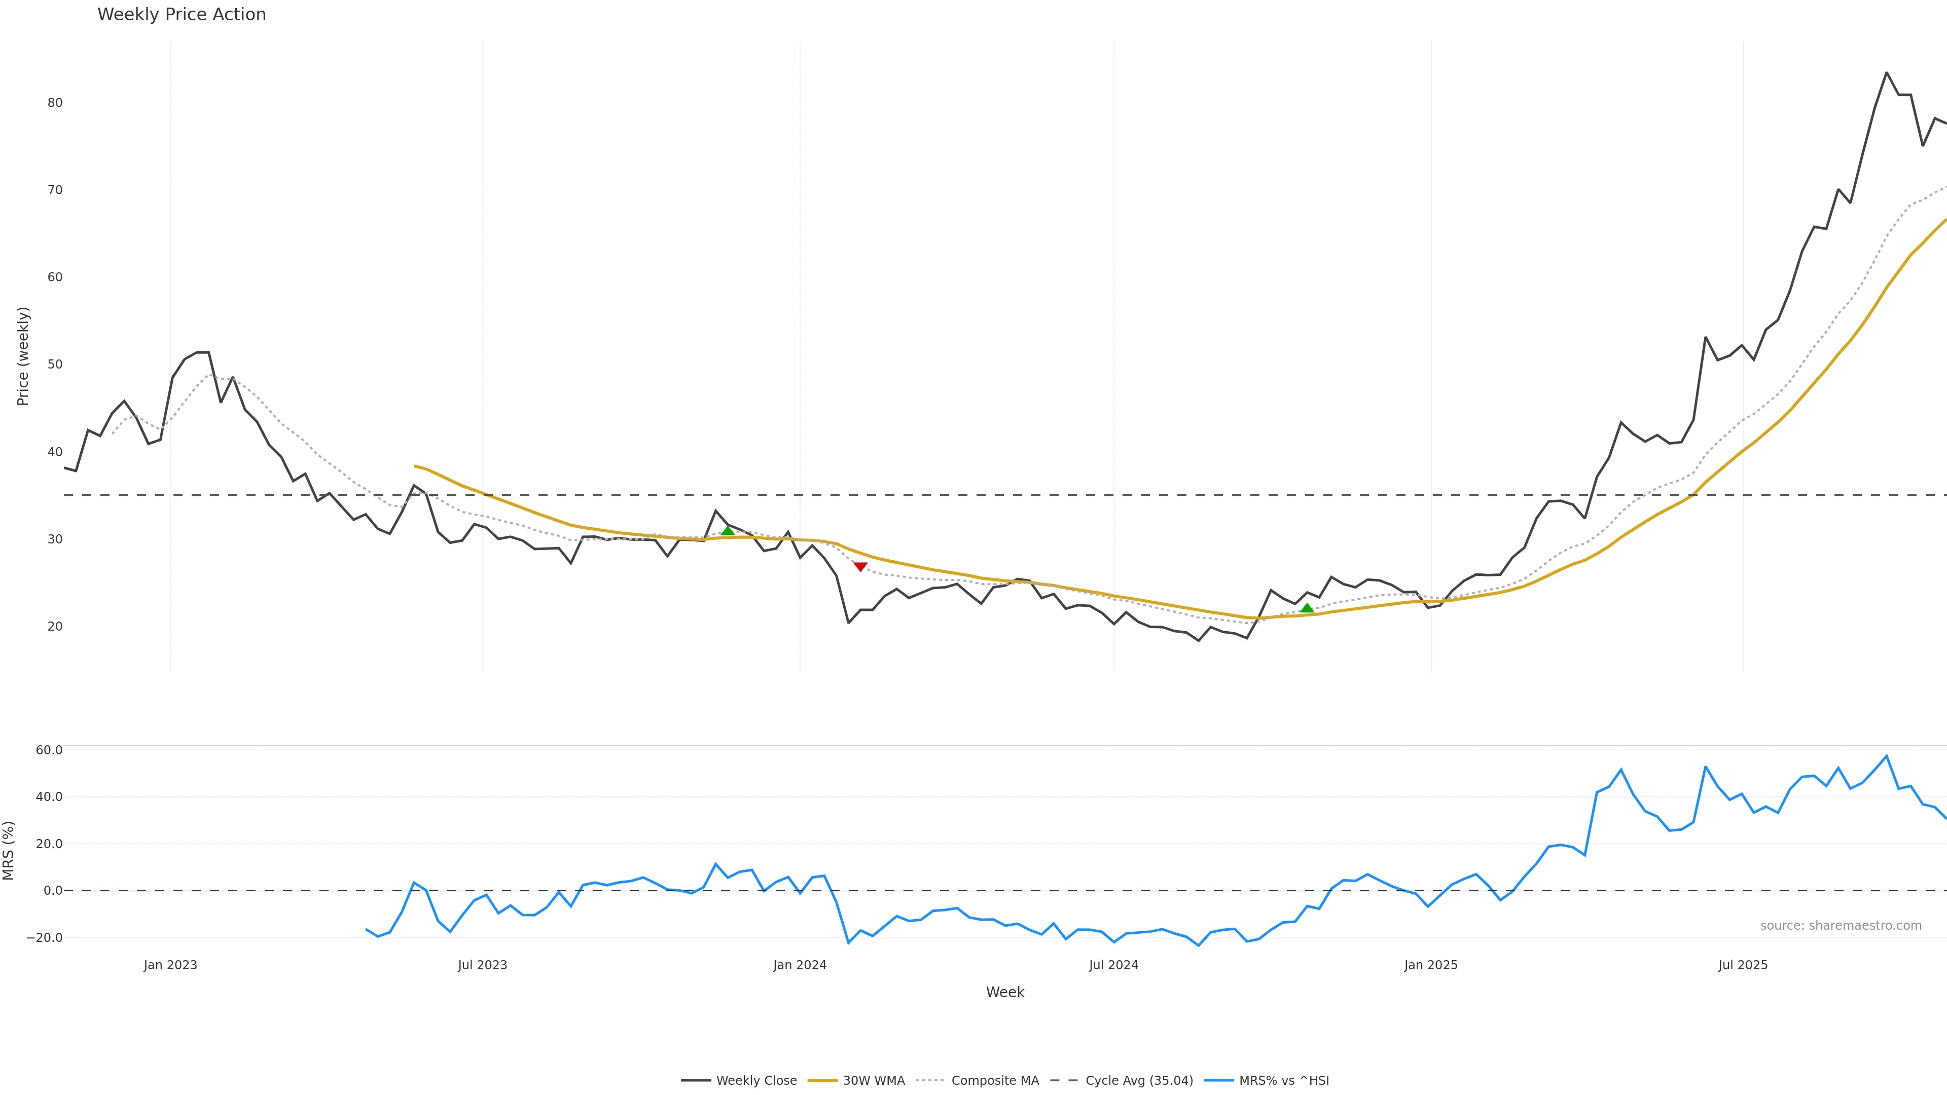Click the 80 price axis tick label
The height and width of the screenshot is (1095, 1947).
point(54,103)
